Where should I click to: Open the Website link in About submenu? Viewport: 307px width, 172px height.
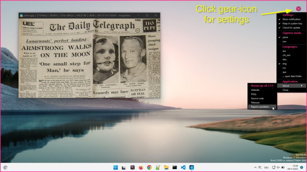(262, 90)
